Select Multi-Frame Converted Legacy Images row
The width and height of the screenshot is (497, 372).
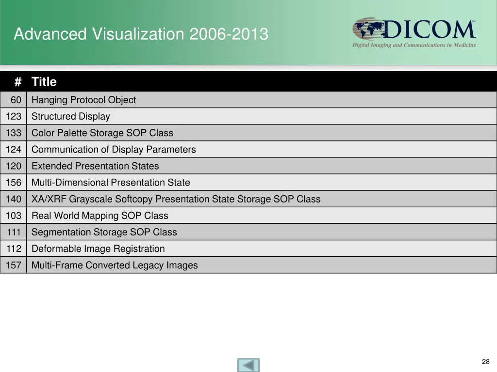point(115,265)
